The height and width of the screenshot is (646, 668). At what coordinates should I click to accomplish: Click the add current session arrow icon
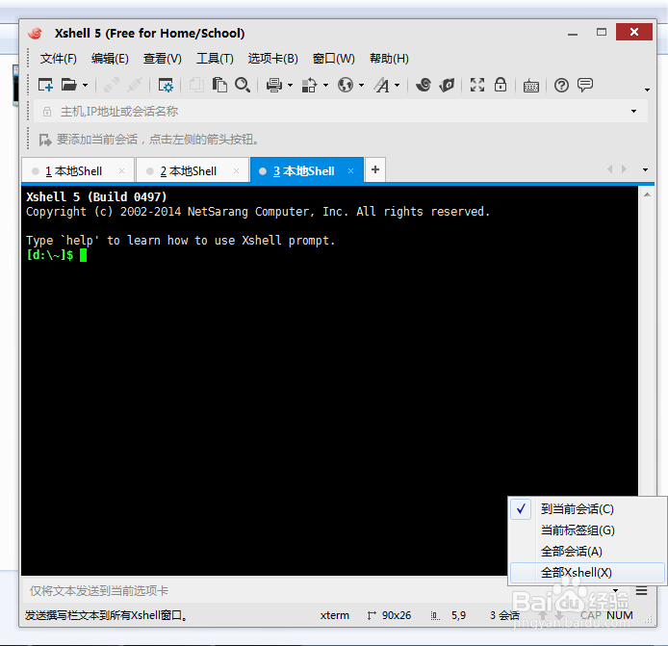click(x=45, y=140)
